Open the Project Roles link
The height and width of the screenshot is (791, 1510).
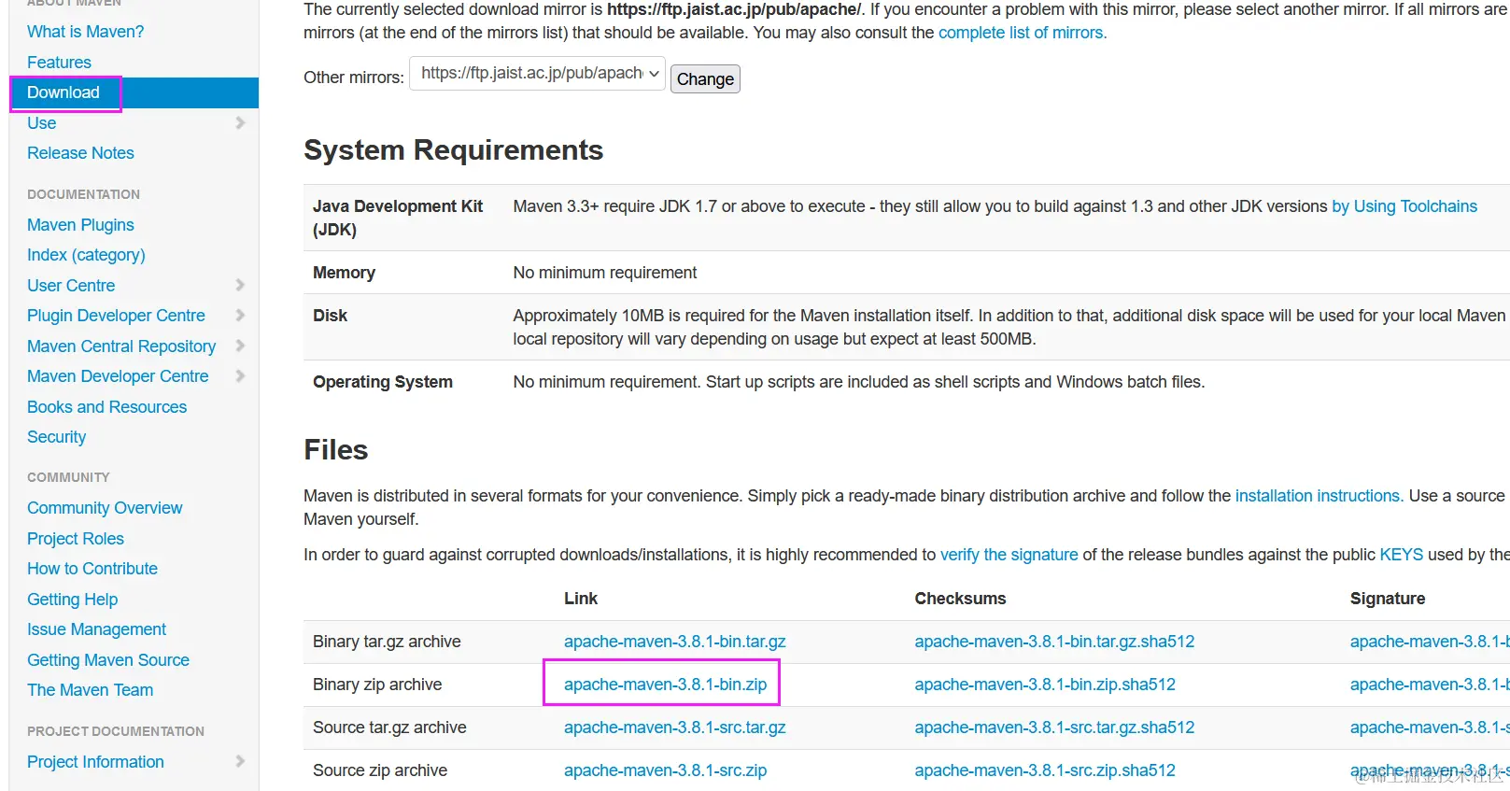pos(76,539)
